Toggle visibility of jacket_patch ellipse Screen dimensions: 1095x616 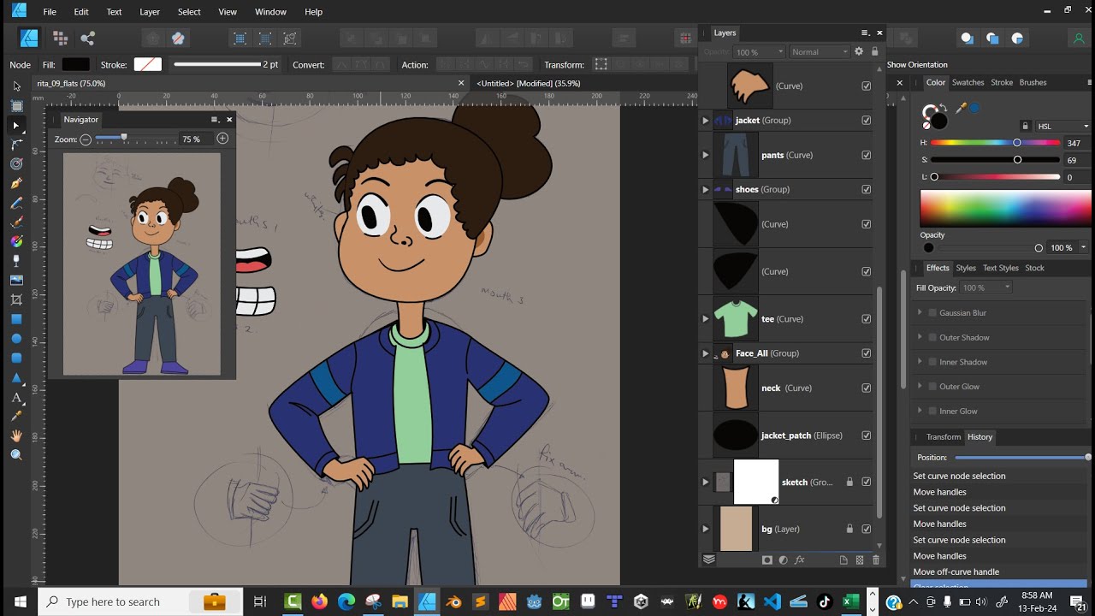[867, 435]
